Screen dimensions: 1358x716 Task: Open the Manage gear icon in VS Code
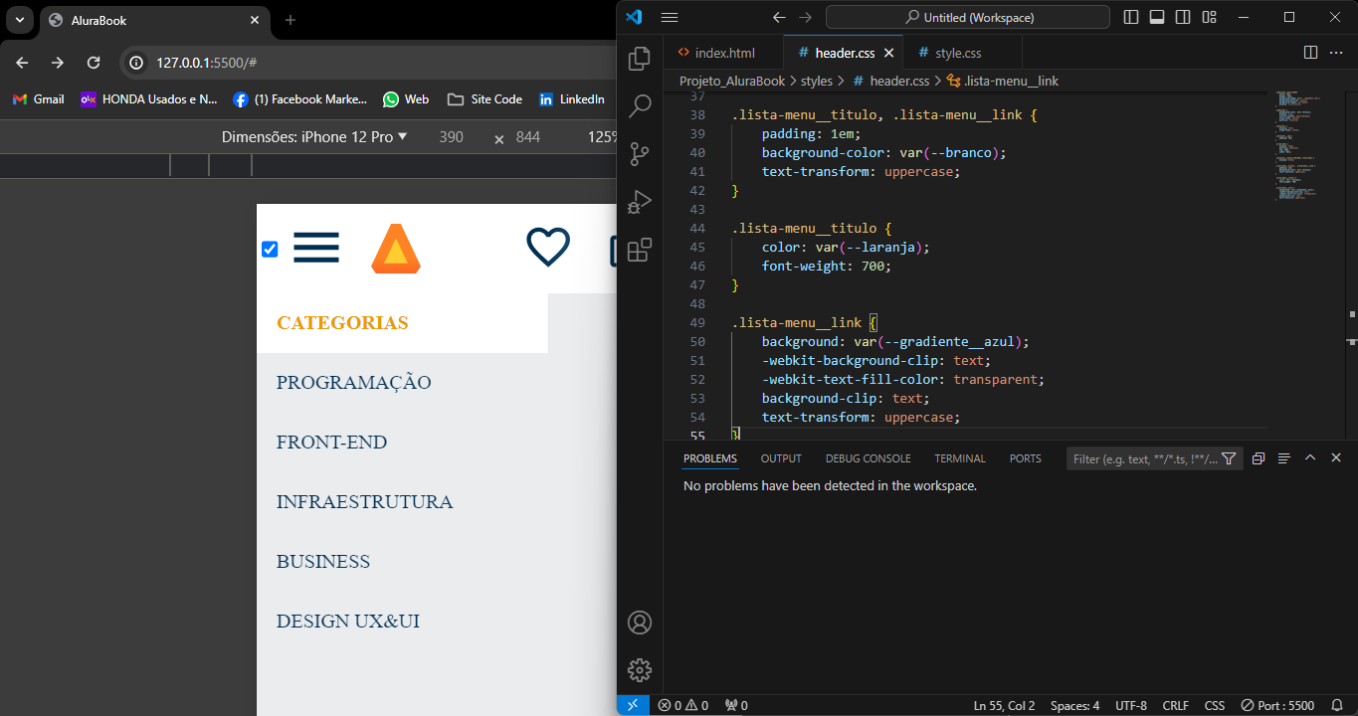click(x=640, y=670)
